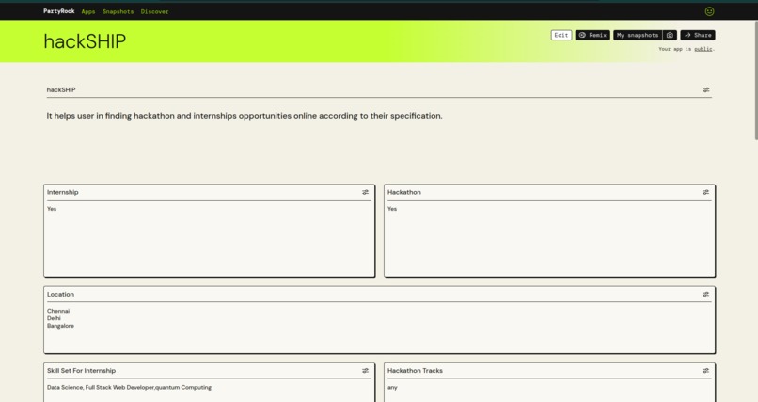Open the Apps menu item
Image resolution: width=758 pixels, height=402 pixels.
click(88, 11)
